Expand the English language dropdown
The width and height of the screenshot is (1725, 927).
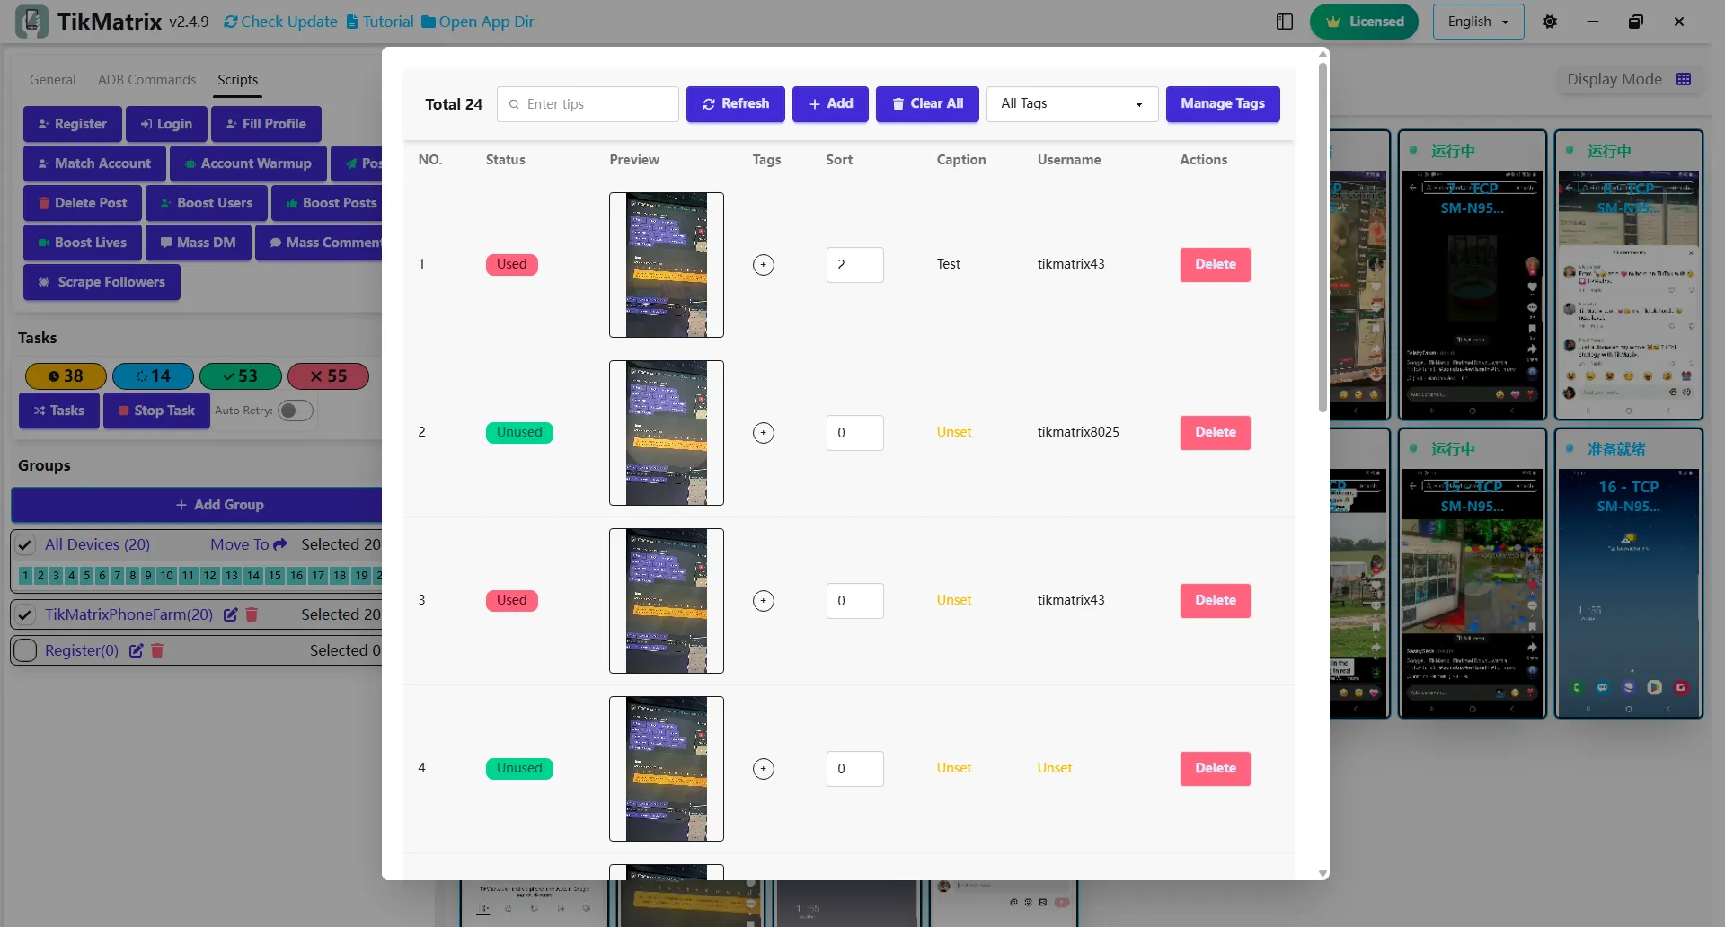click(1478, 22)
